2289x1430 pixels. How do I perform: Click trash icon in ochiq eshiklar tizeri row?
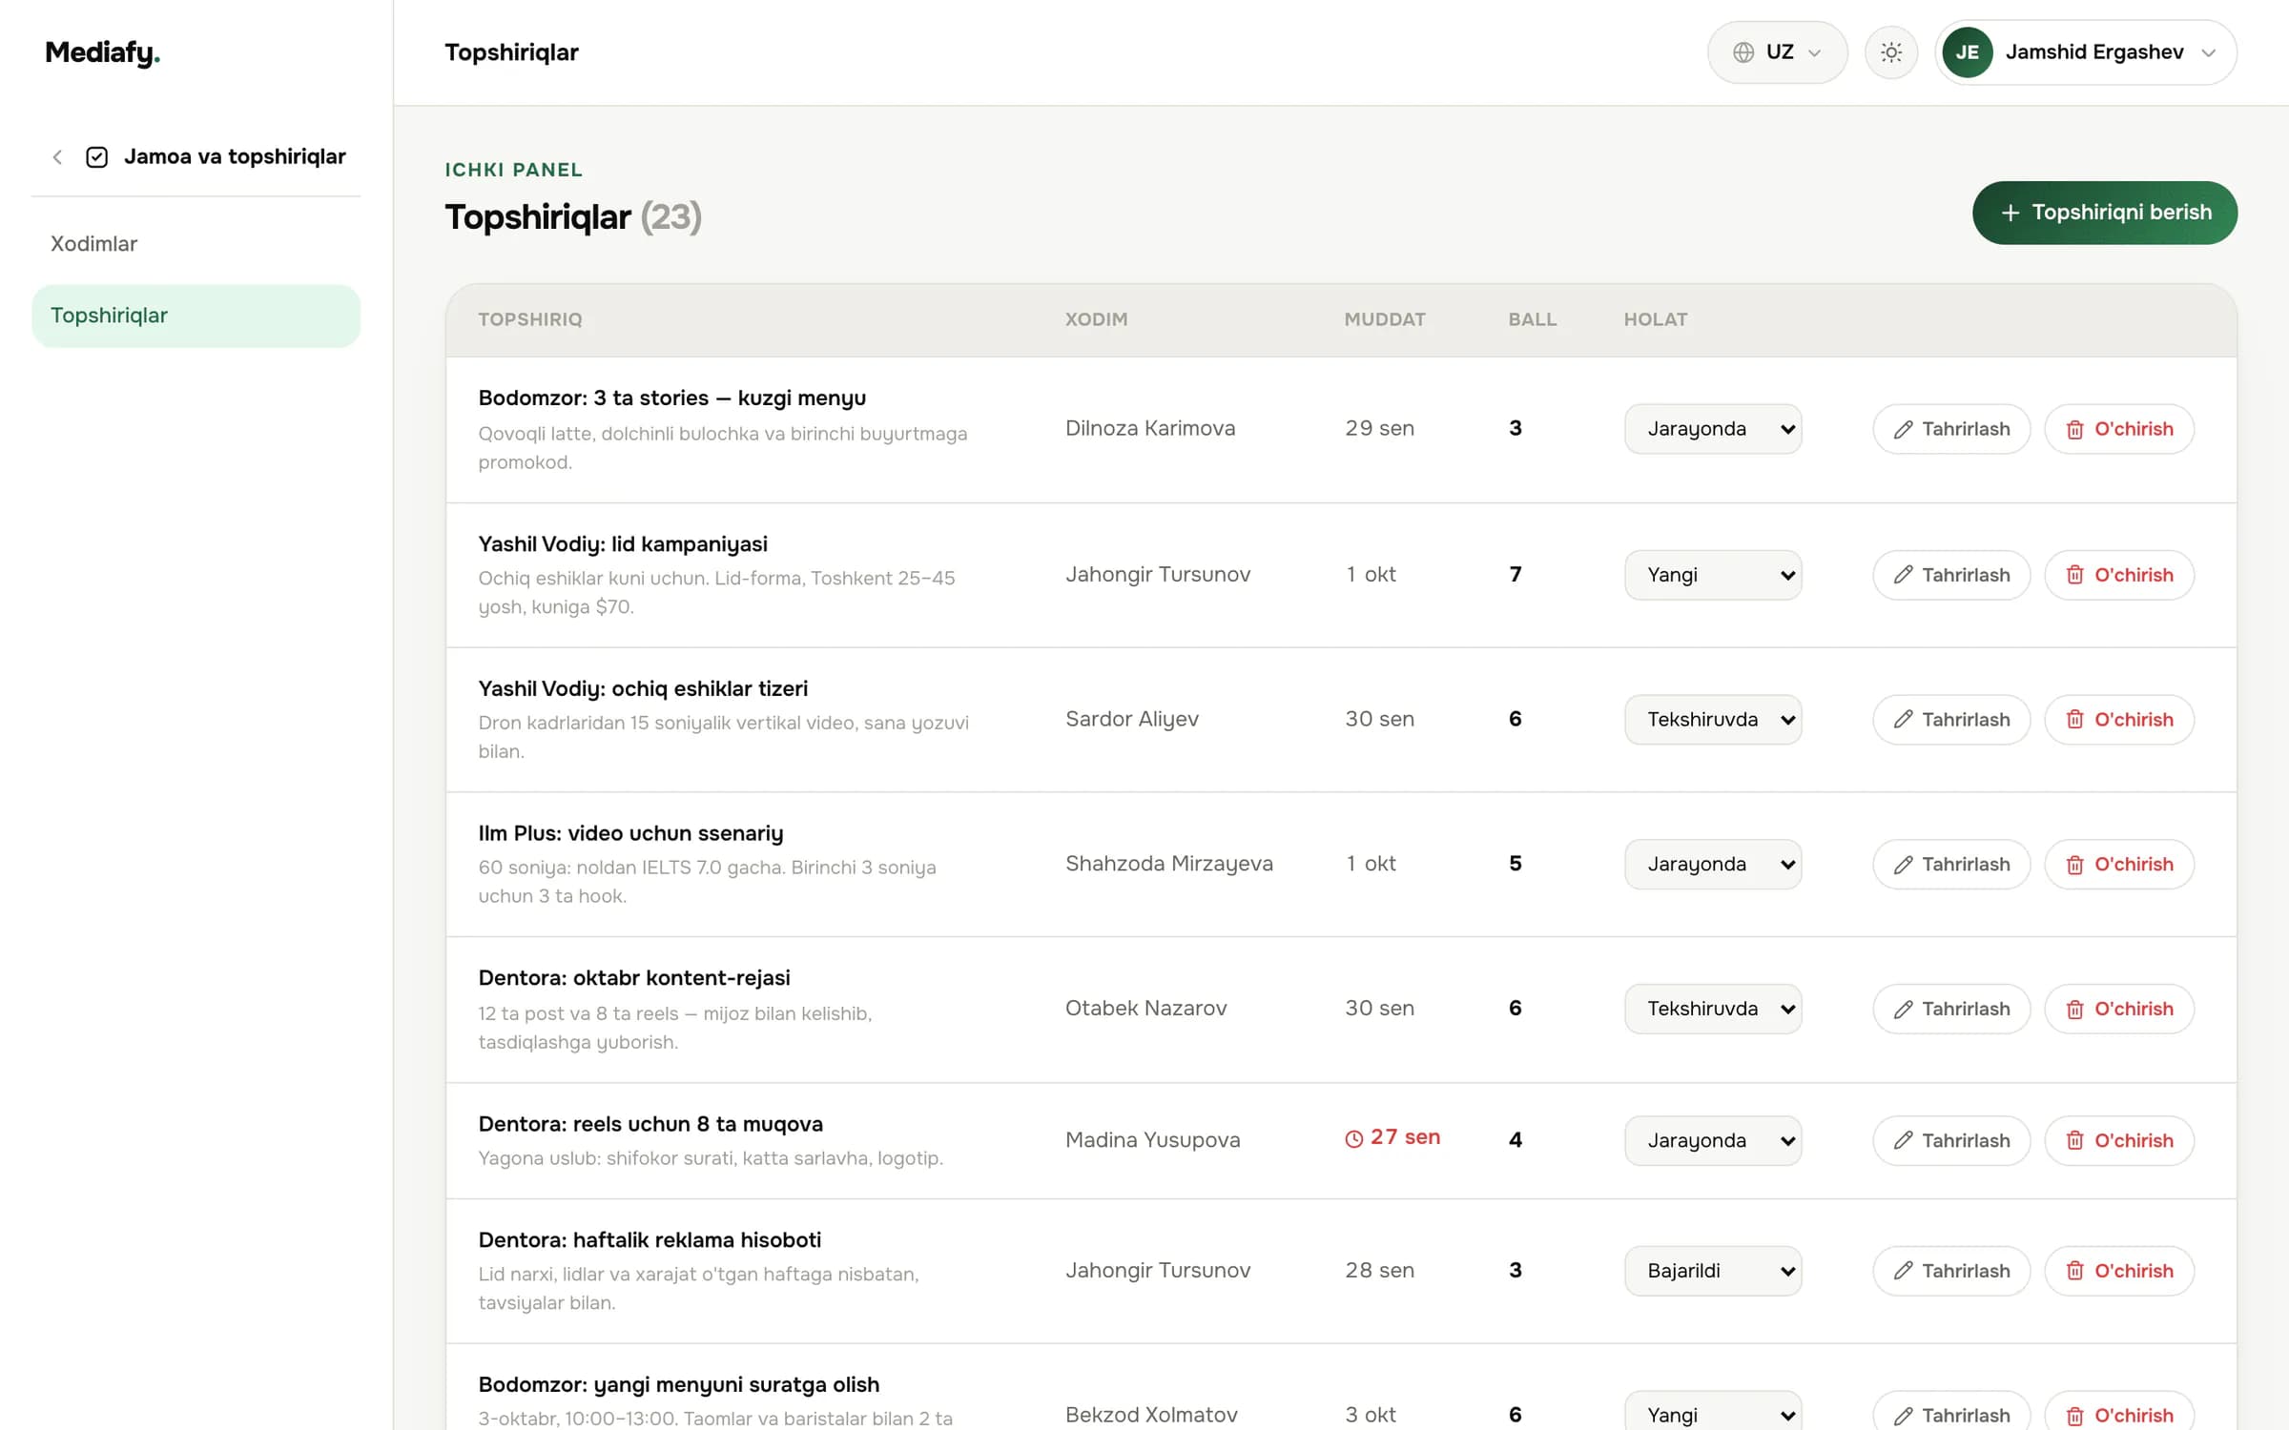click(x=2074, y=720)
